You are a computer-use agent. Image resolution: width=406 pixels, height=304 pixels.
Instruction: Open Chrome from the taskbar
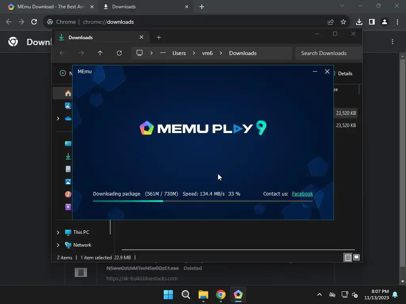point(220,294)
